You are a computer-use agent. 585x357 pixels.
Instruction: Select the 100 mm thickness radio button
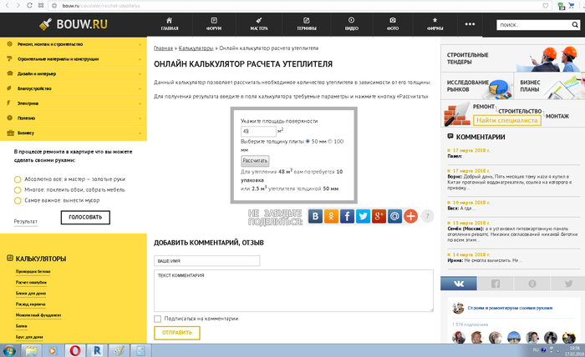(330, 141)
